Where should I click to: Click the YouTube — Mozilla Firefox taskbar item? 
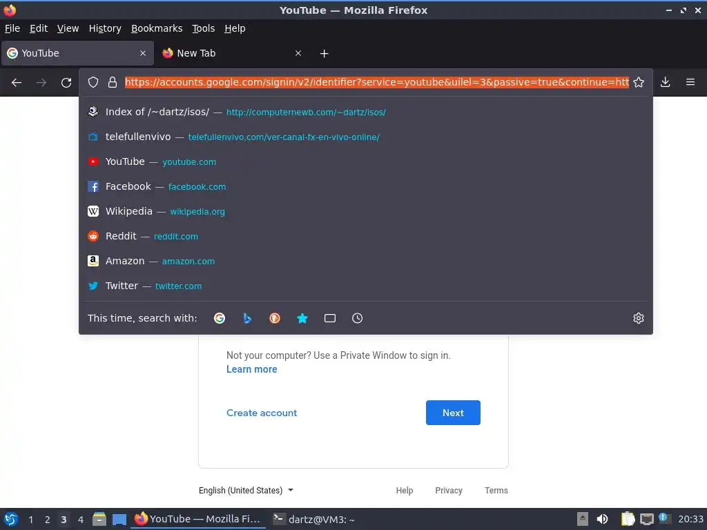pyautogui.click(x=197, y=519)
